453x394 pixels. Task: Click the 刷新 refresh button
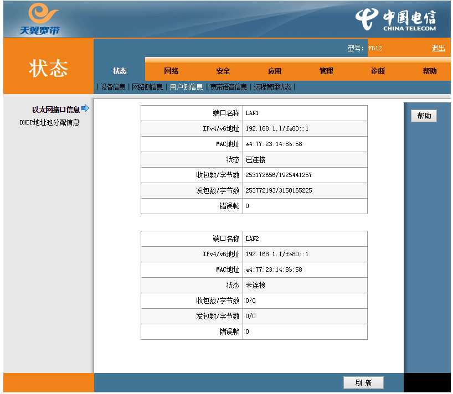click(x=363, y=383)
